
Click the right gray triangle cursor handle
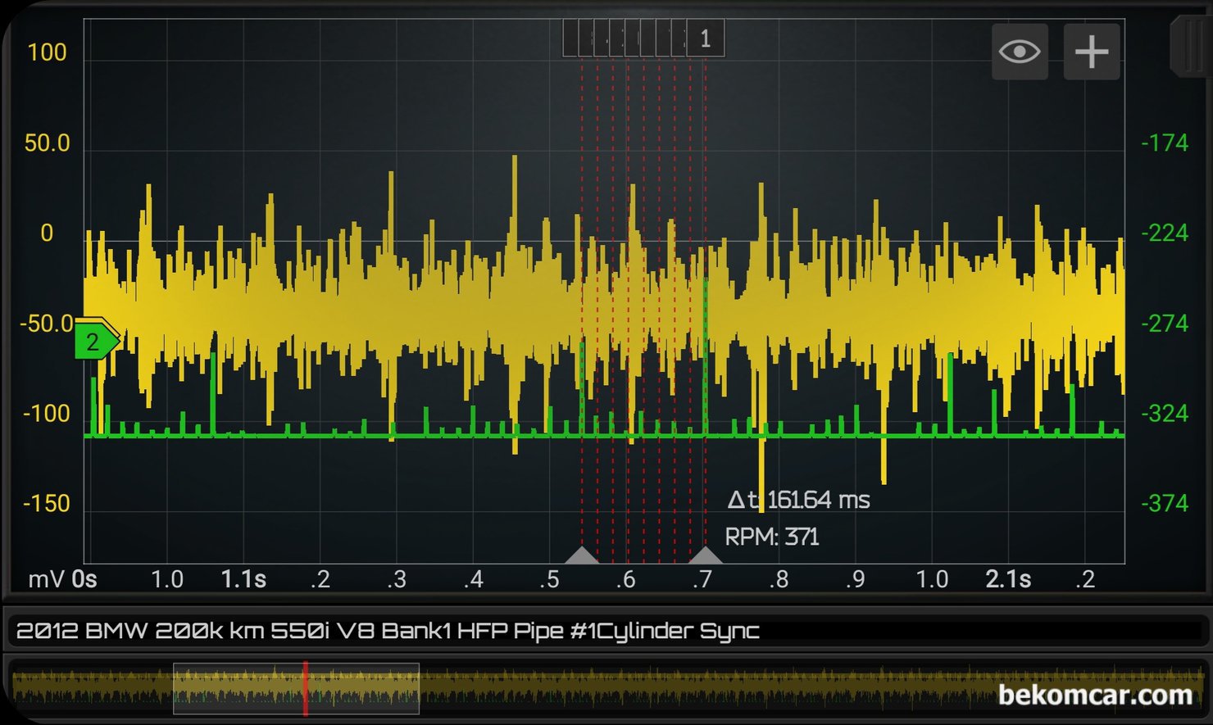pyautogui.click(x=705, y=555)
